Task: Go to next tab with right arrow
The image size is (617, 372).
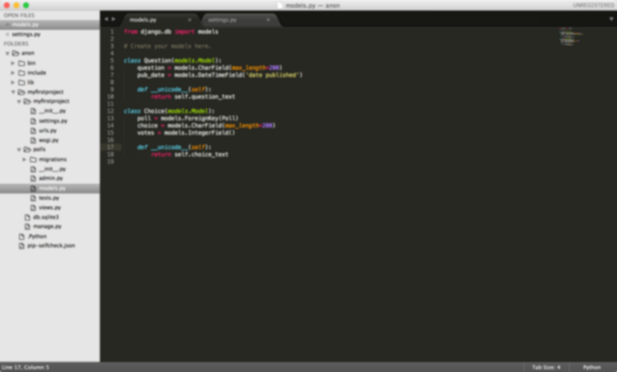Action: (113, 20)
